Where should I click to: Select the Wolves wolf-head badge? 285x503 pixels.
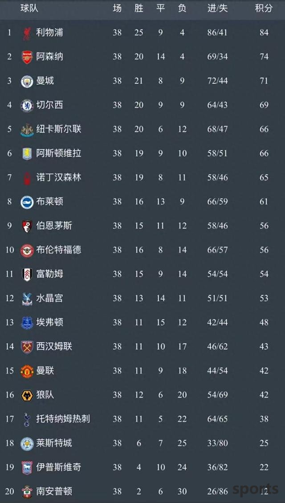(x=27, y=396)
